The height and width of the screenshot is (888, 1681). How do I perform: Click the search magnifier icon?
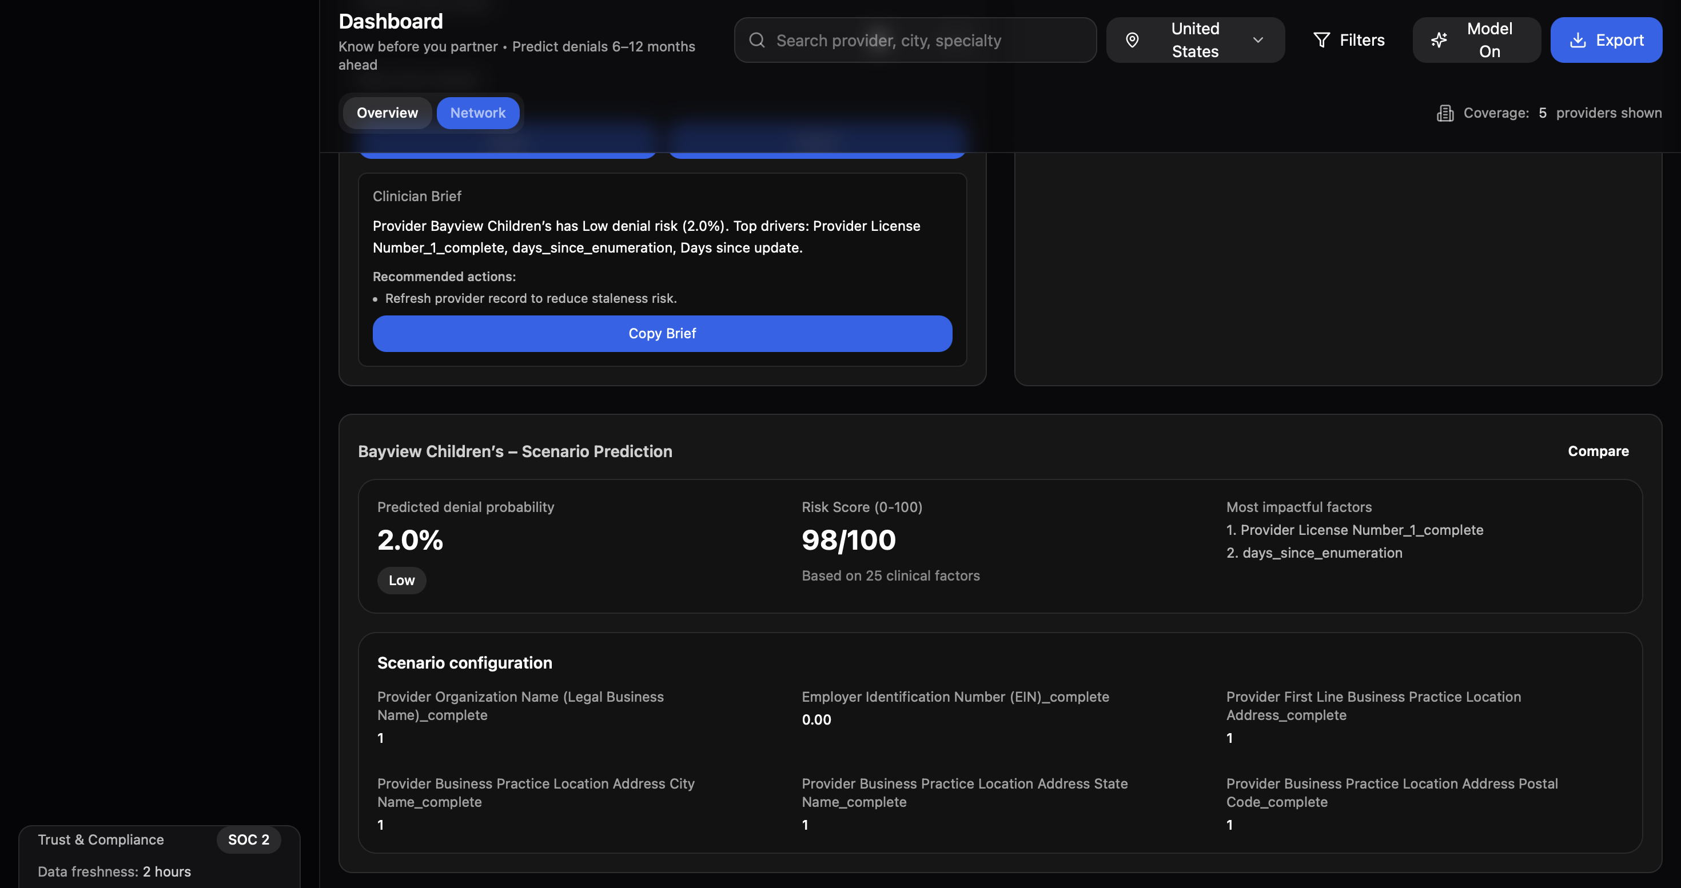(756, 41)
